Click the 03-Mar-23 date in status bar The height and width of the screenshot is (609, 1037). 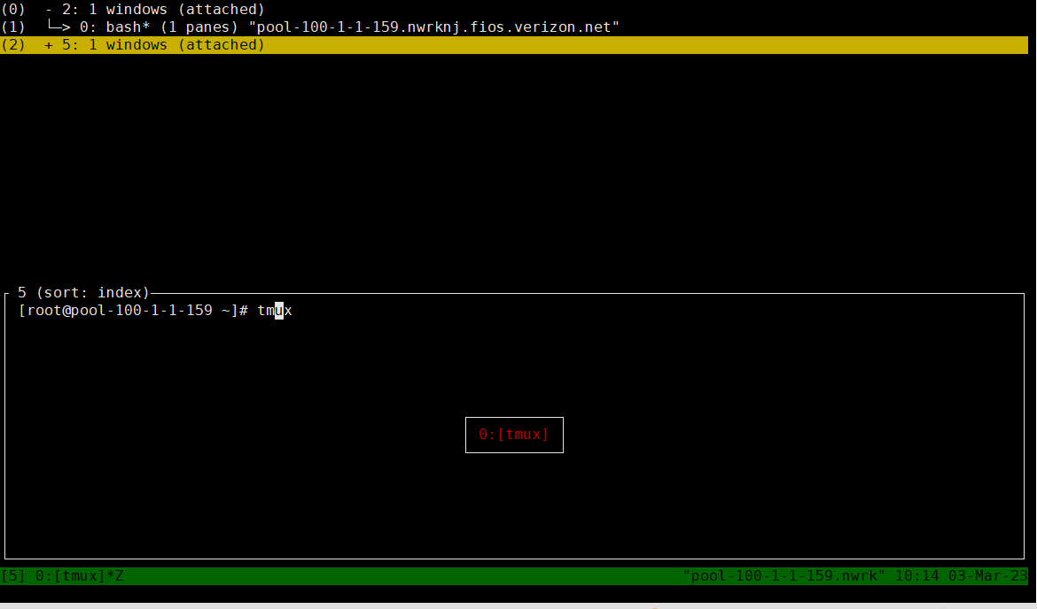pos(988,576)
